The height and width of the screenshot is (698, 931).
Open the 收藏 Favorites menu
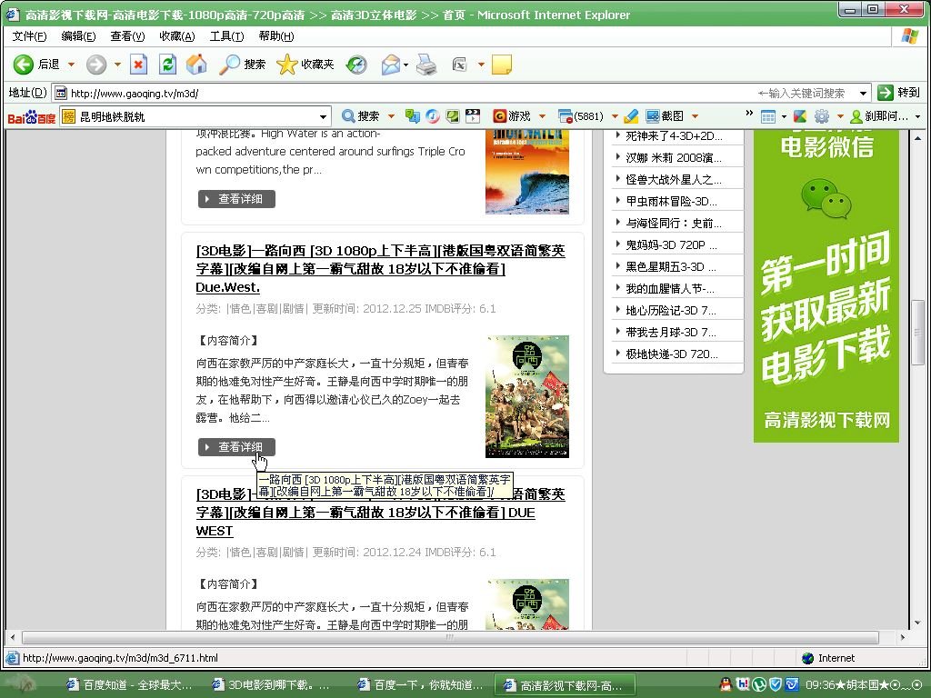(178, 35)
